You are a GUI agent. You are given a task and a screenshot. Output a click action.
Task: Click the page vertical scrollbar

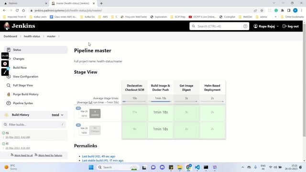304,80
